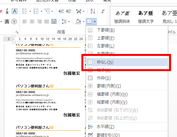Open numbered list style dropdown arrow
Screen dimensions: 177x137
(x=41, y=11)
